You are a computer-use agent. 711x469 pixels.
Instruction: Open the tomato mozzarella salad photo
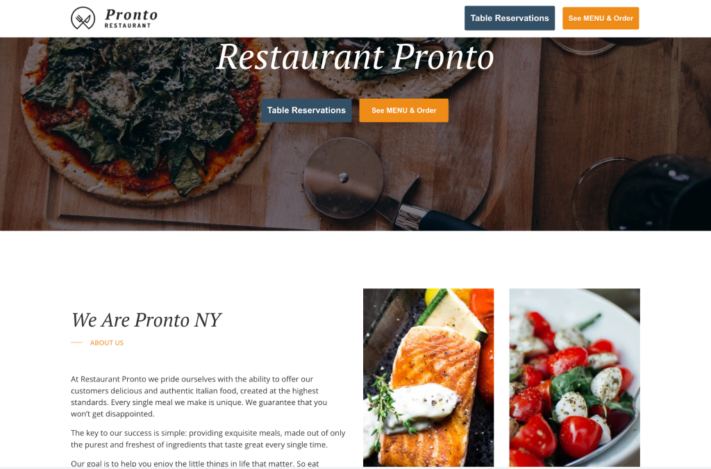point(574,377)
